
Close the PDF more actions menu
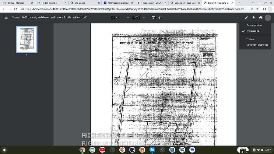click(268, 18)
